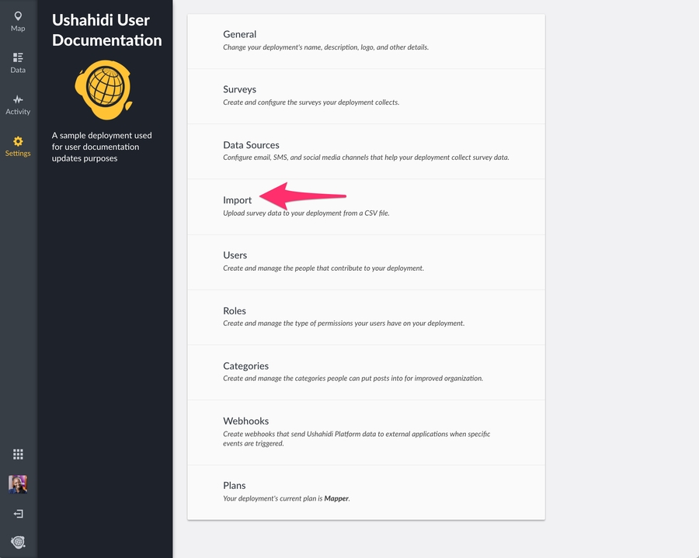Go to Data Sources settings
This screenshot has width=699, height=558.
pos(251,145)
